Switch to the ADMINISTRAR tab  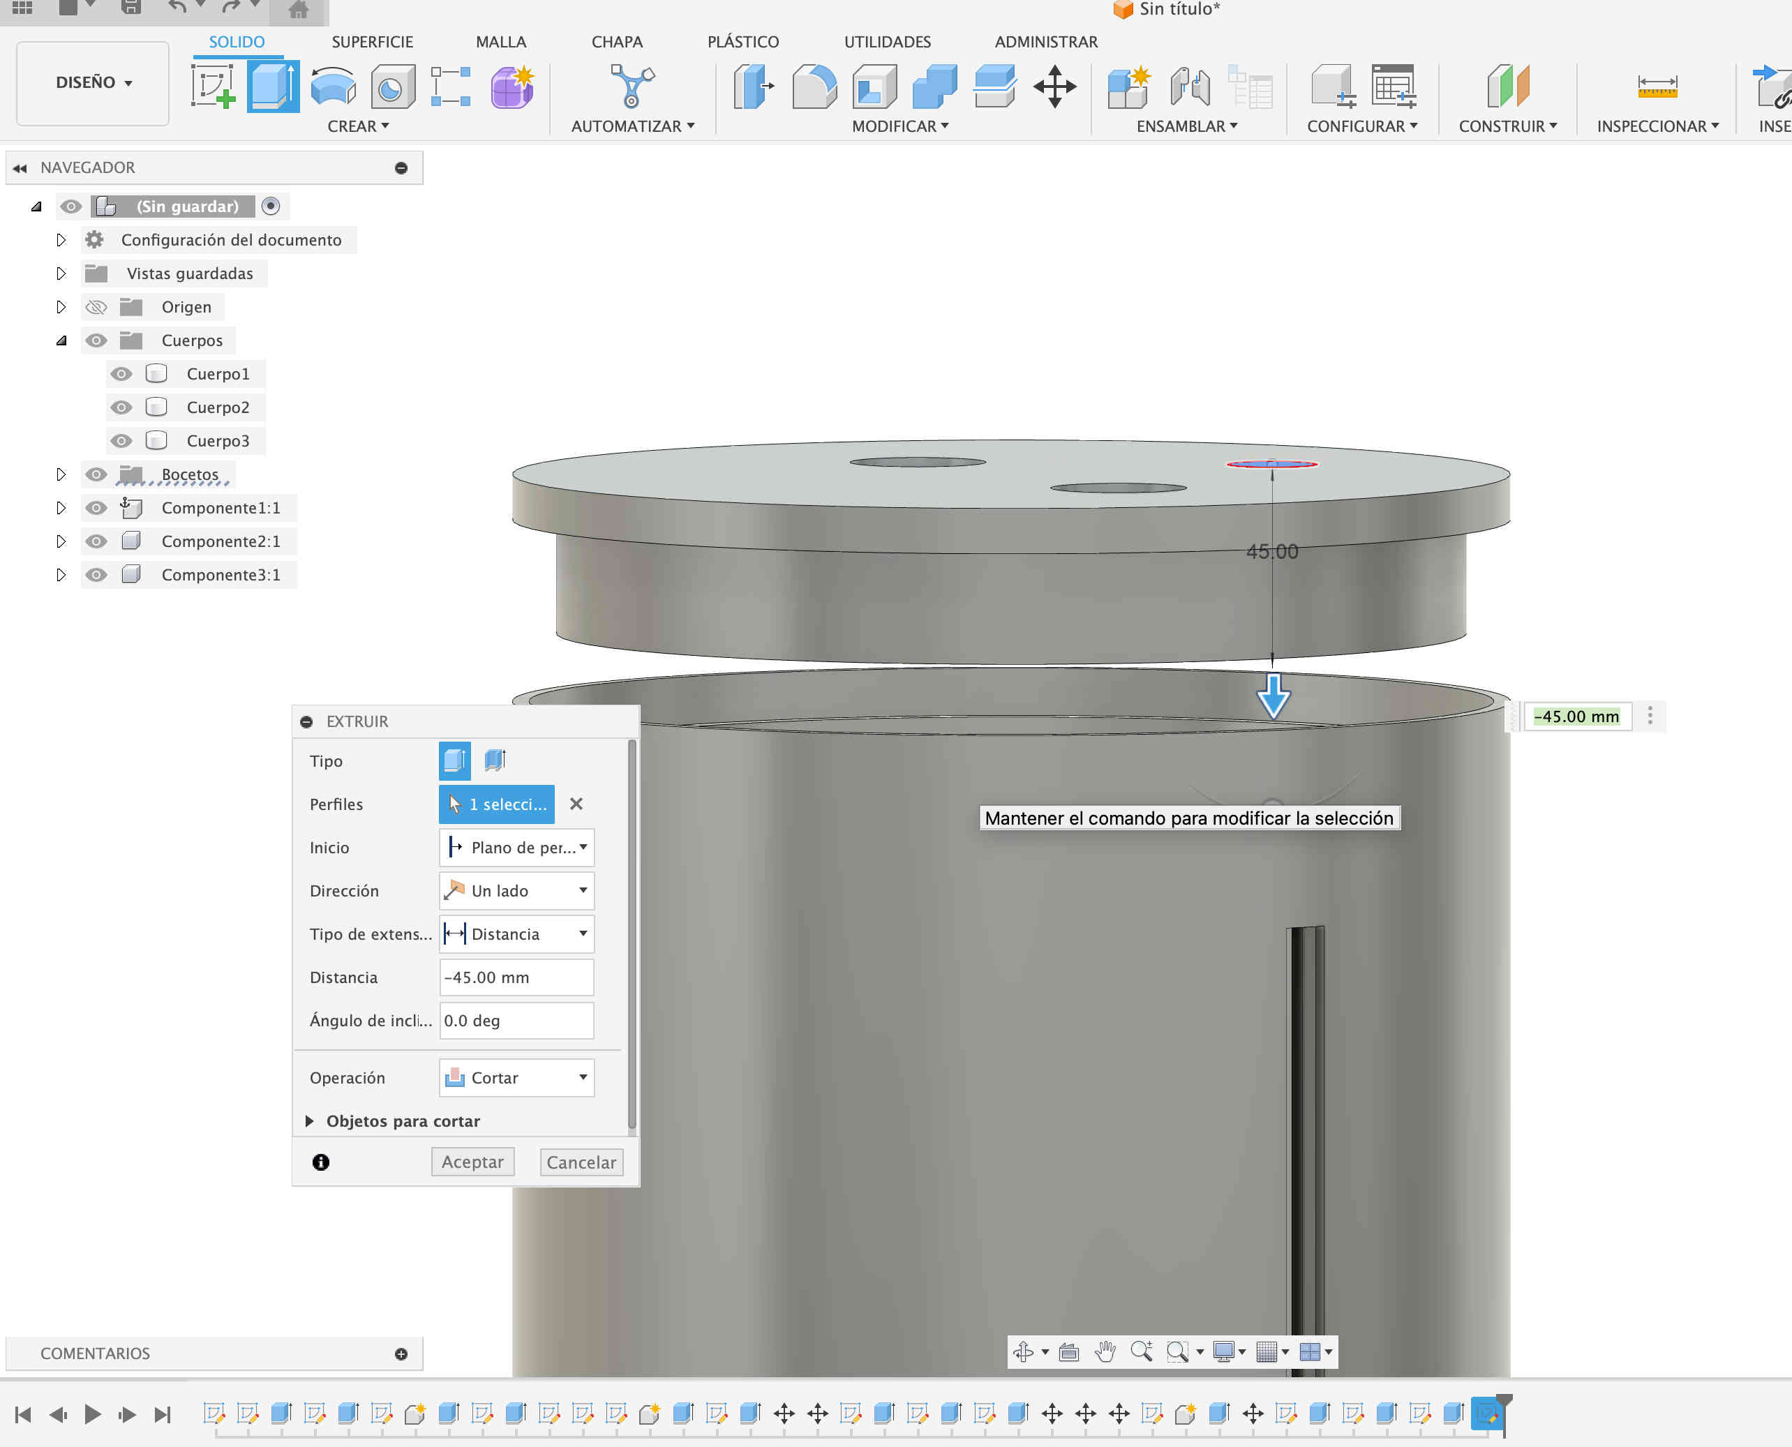(1046, 42)
